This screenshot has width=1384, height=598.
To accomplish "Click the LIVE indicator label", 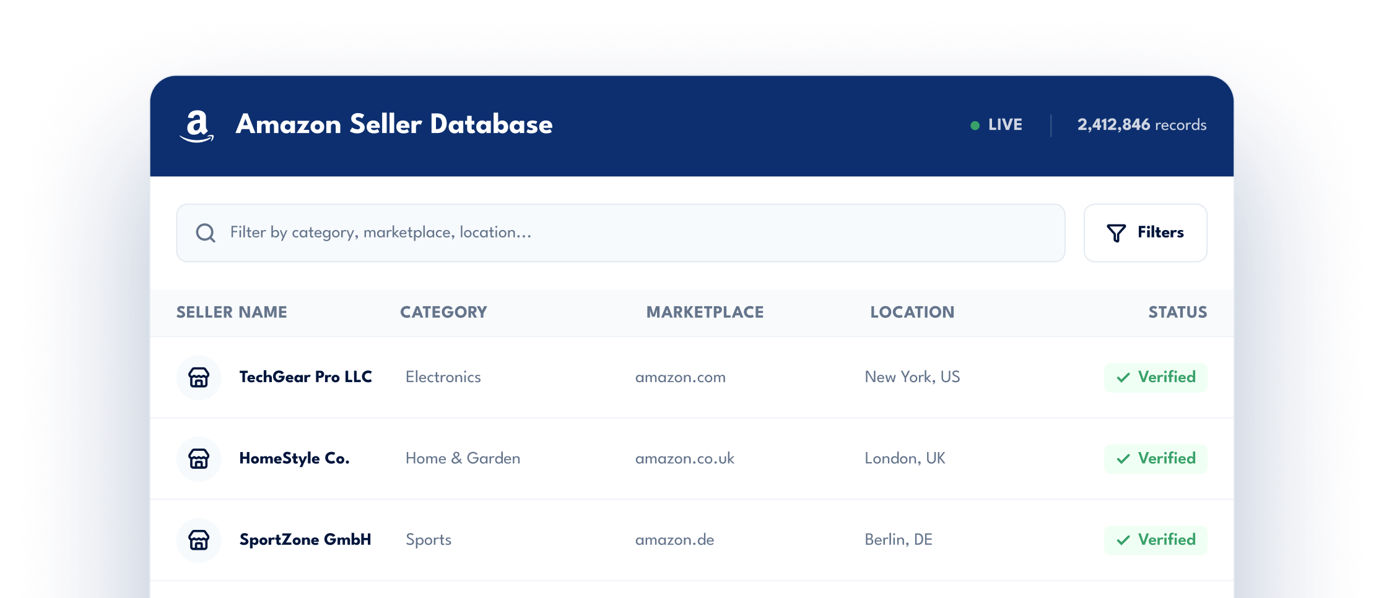I will click(1005, 125).
